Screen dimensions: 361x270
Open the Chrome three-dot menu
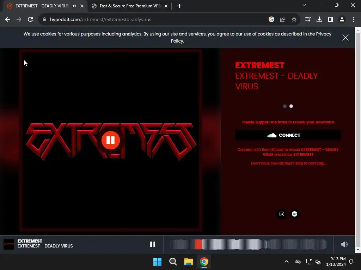point(353,20)
